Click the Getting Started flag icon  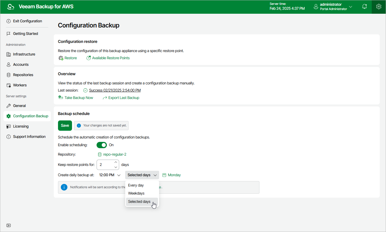[x=9, y=34]
